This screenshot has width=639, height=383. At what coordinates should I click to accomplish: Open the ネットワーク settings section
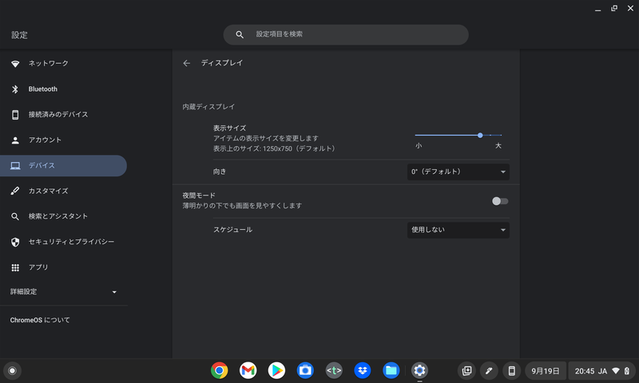pyautogui.click(x=63, y=64)
